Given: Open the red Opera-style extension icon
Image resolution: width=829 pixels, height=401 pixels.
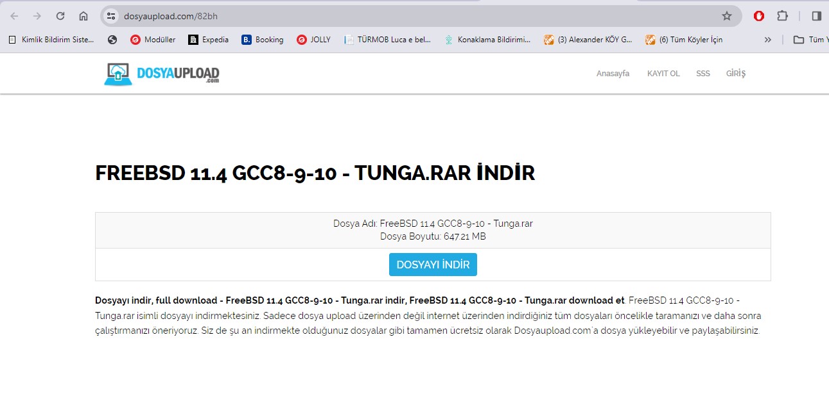Looking at the screenshot, I should pyautogui.click(x=759, y=16).
